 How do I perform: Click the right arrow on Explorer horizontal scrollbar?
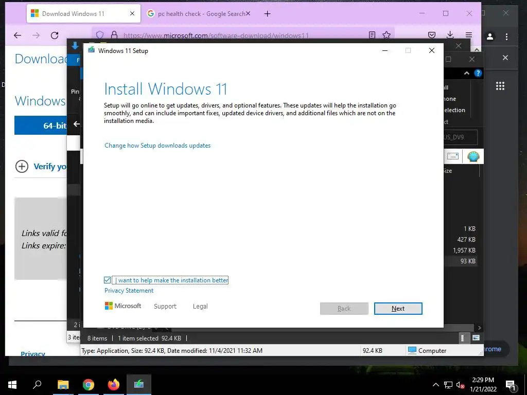pyautogui.click(x=480, y=328)
